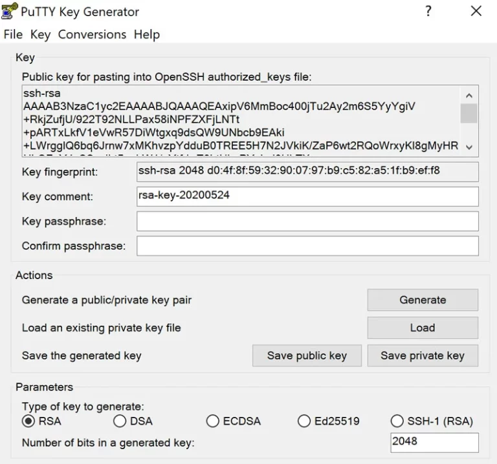Open the Conversions menu
Screen dimensions: 497x464
coord(92,34)
